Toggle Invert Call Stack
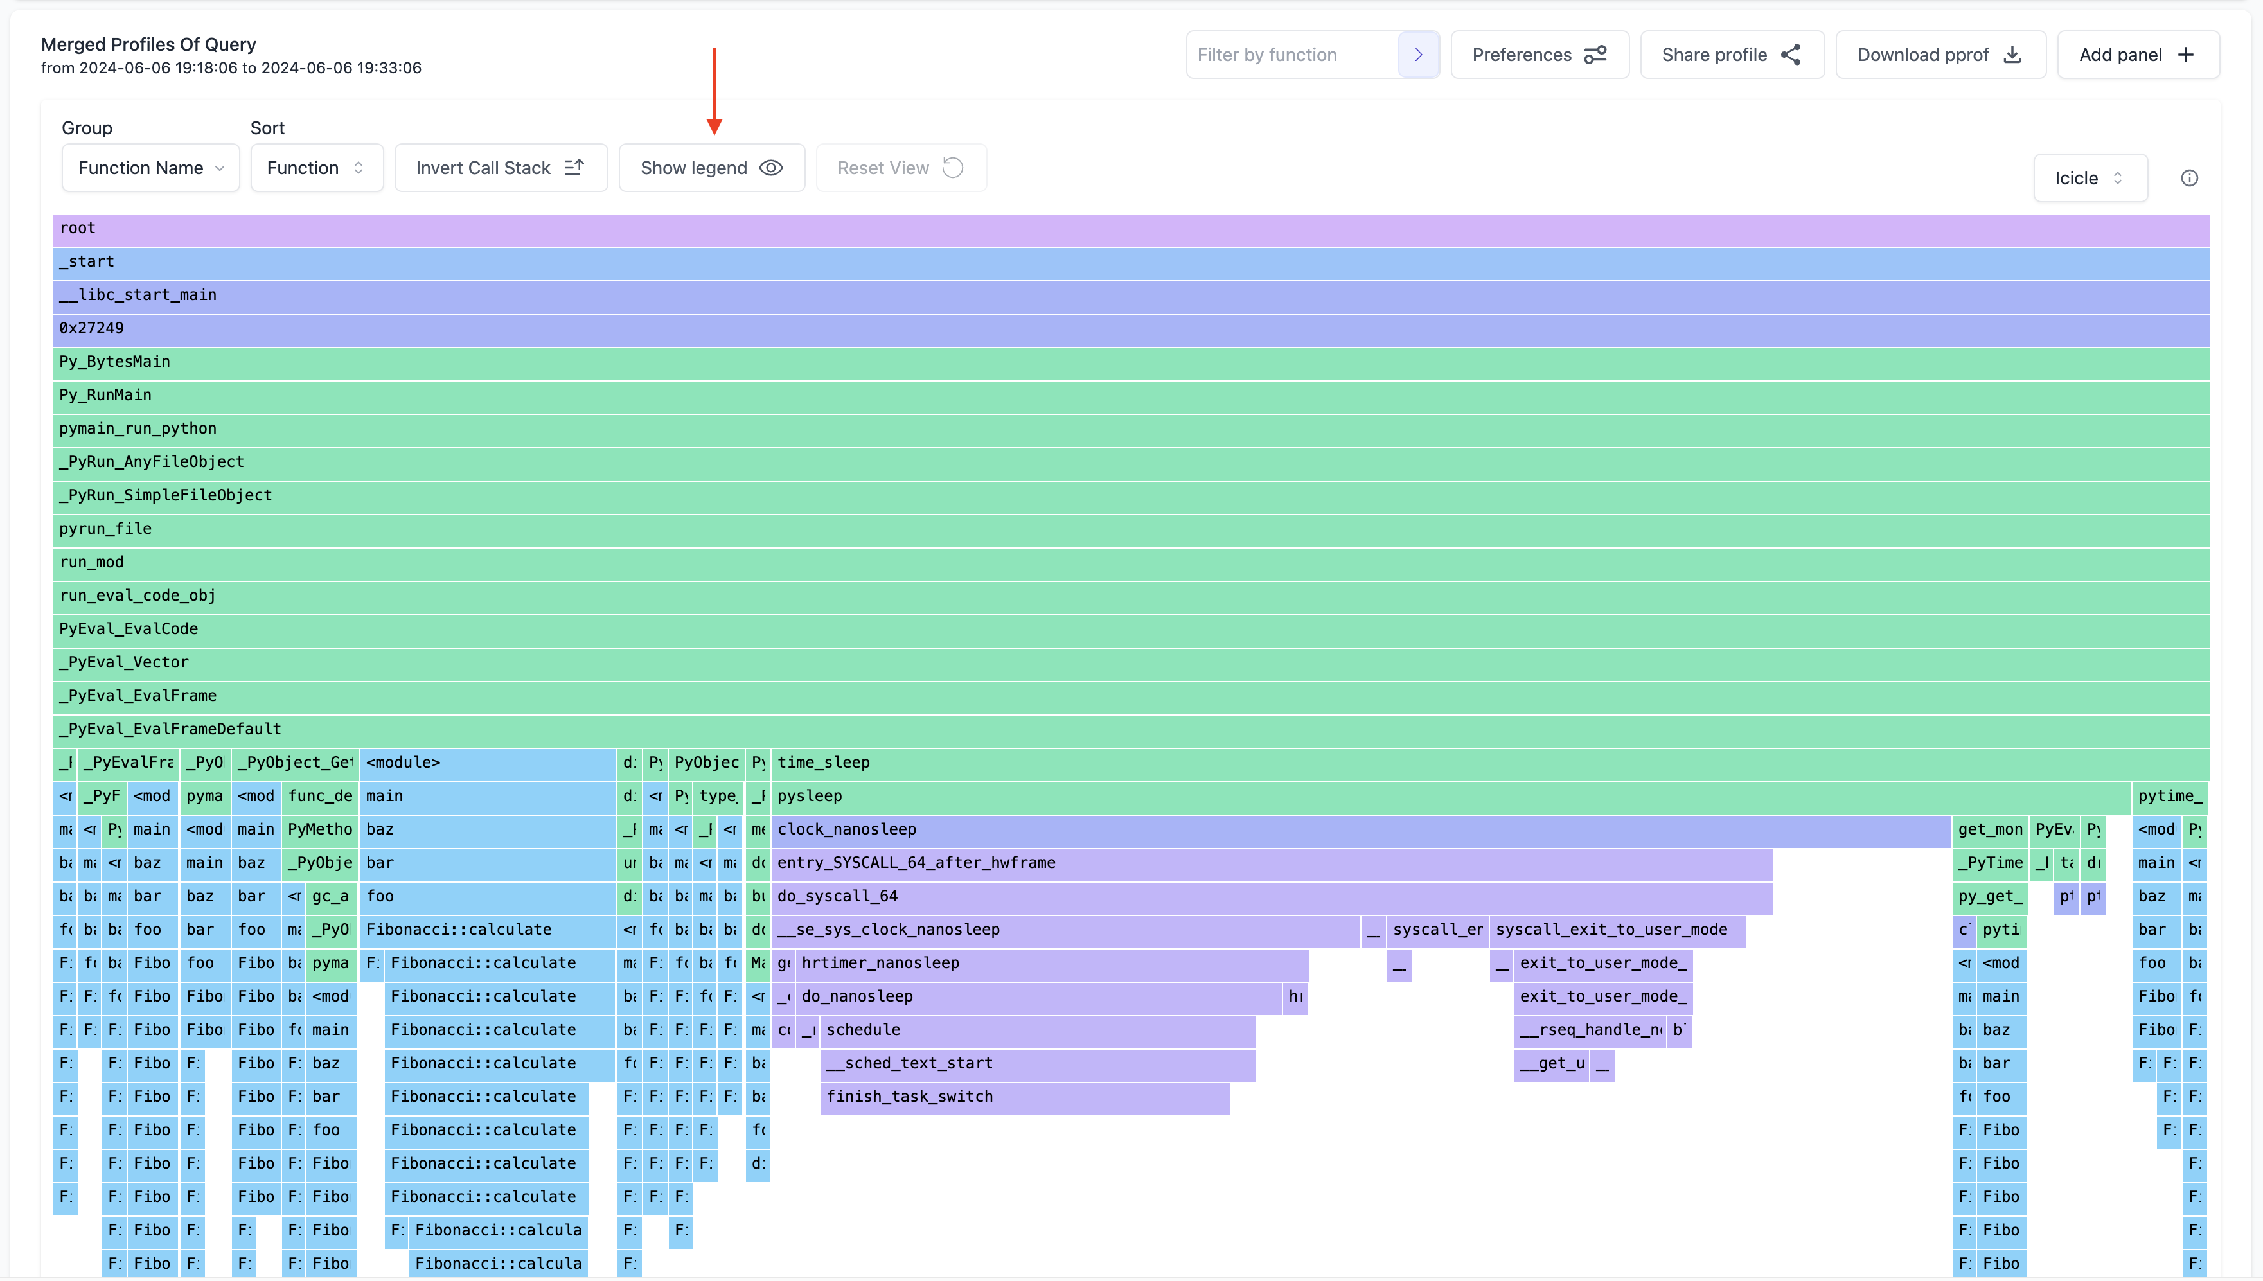2263x1281 pixels. (x=500, y=167)
